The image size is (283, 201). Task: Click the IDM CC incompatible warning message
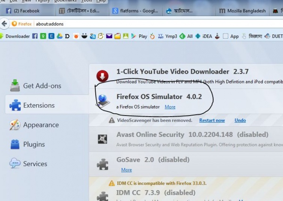[161, 183]
